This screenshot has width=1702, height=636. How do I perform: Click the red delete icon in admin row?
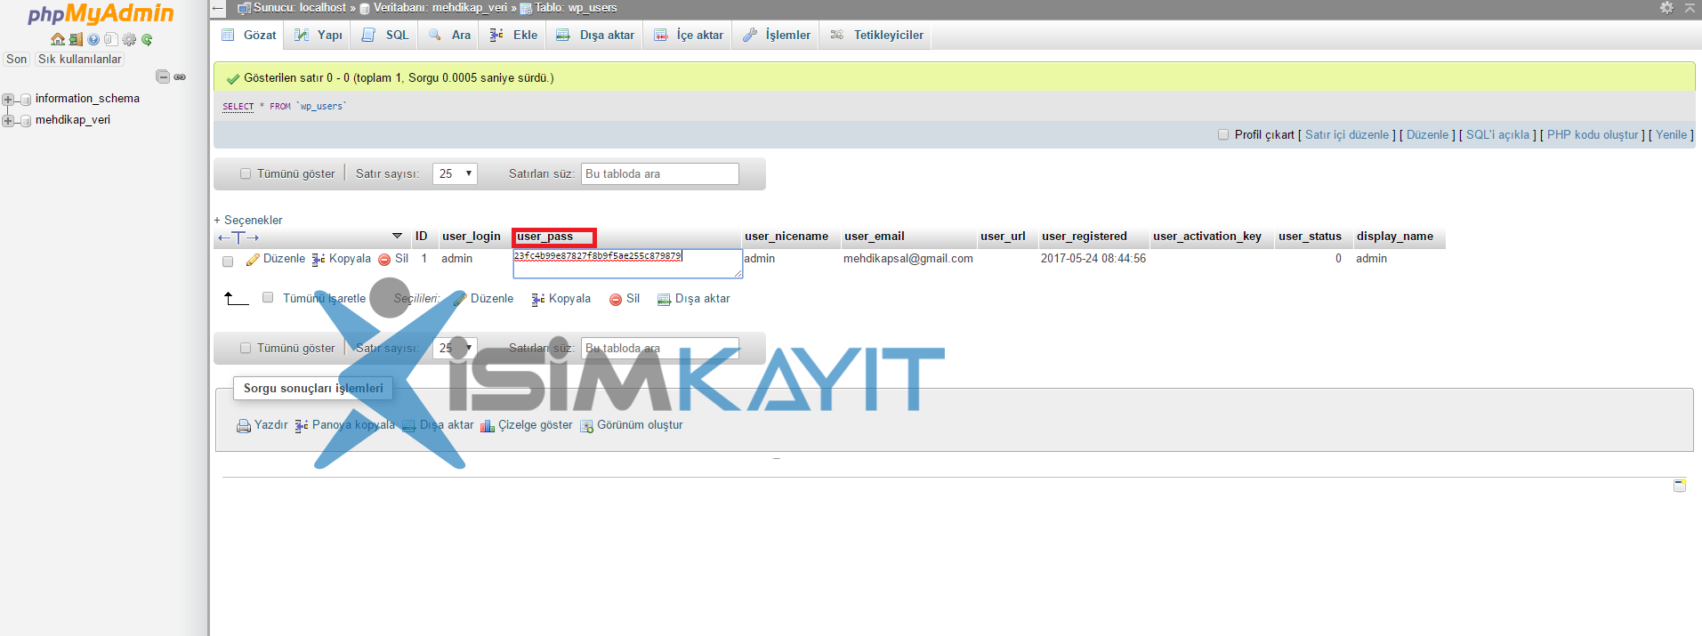(384, 260)
